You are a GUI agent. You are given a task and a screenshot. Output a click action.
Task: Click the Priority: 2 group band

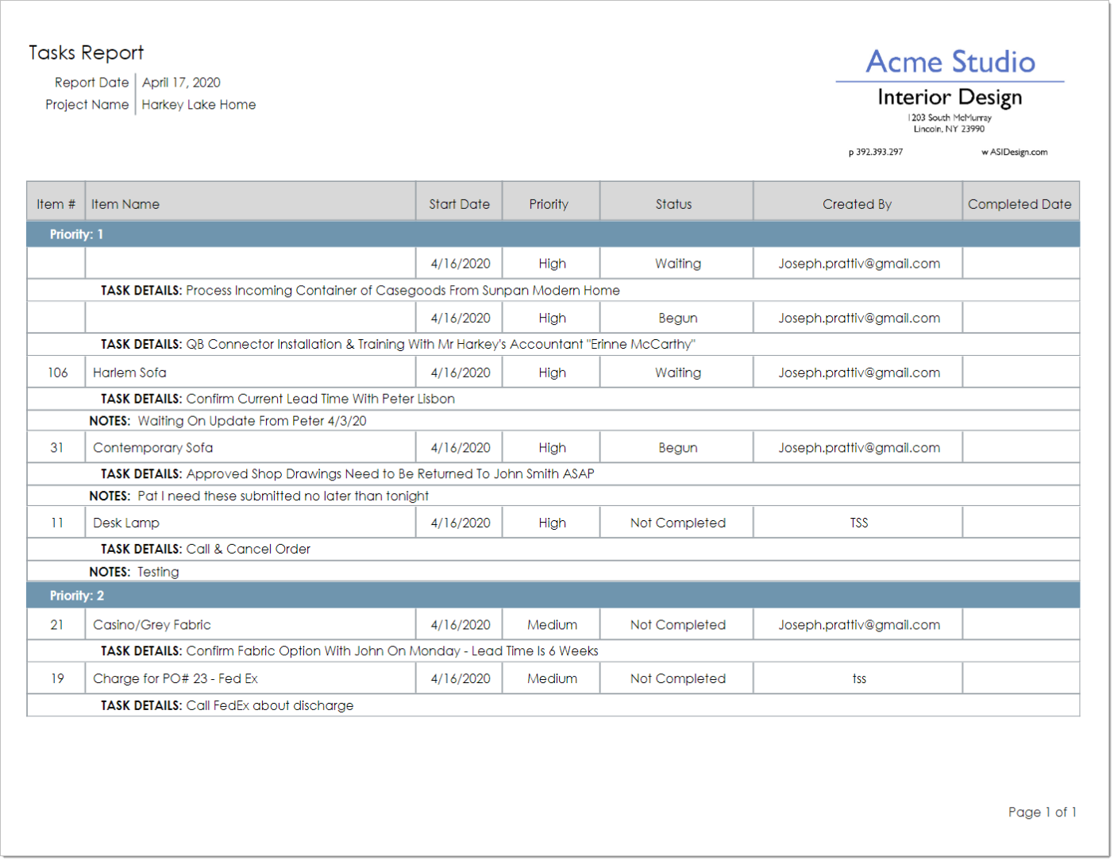(553, 596)
